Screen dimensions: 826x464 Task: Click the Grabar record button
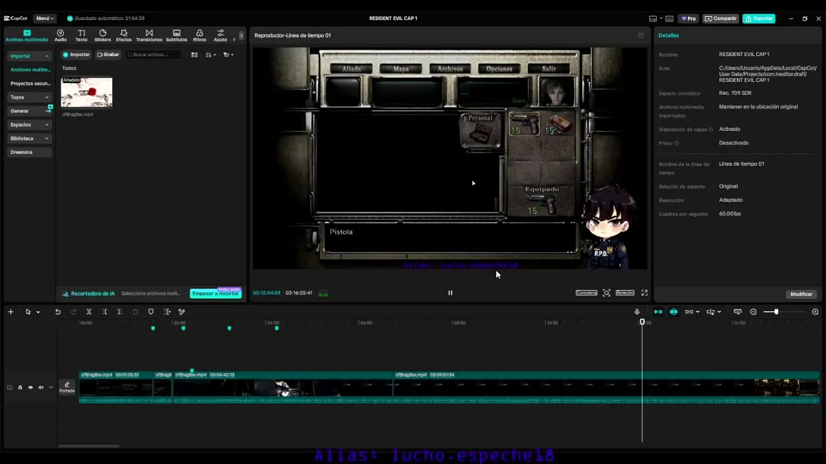[108, 55]
